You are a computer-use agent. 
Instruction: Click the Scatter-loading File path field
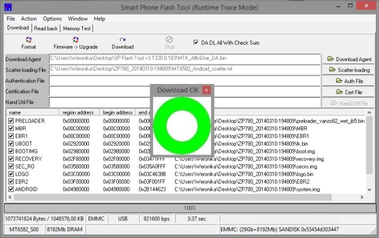(x=184, y=69)
